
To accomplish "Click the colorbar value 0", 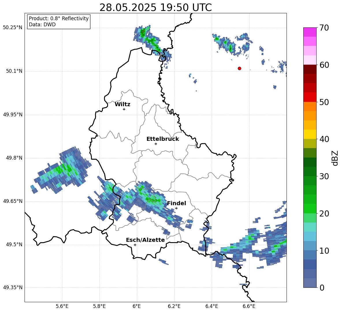I will (322, 288).
